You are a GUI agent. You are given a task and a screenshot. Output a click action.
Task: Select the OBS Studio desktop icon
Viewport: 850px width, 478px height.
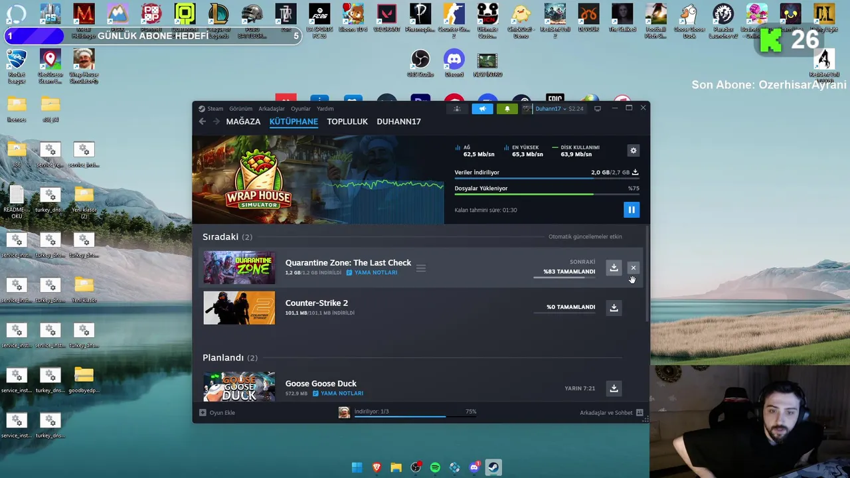pyautogui.click(x=420, y=64)
